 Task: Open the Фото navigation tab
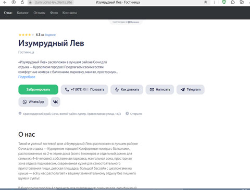click(54, 13)
